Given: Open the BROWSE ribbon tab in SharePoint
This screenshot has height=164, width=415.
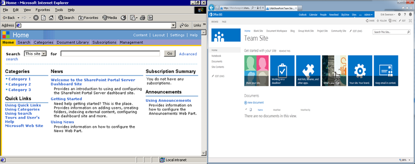Looking at the screenshot, I should (x=215, y=22).
